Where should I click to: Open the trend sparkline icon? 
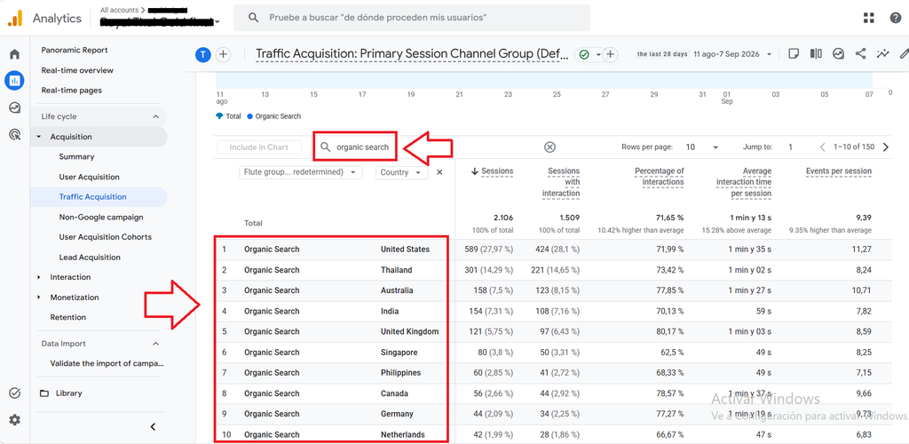tap(883, 54)
